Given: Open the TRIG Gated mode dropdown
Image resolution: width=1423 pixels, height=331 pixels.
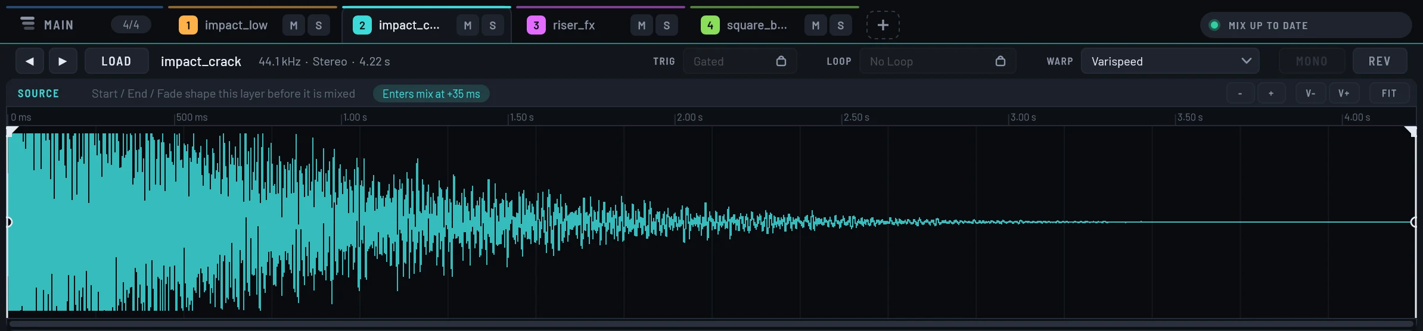Looking at the screenshot, I should [740, 61].
